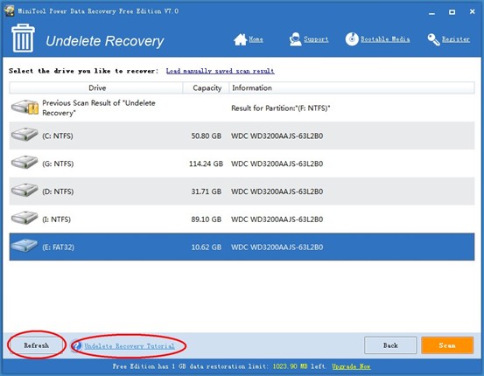Image resolution: width=484 pixels, height=376 pixels.
Task: Click the Undelete Recovery trash bin icon
Action: click(23, 38)
